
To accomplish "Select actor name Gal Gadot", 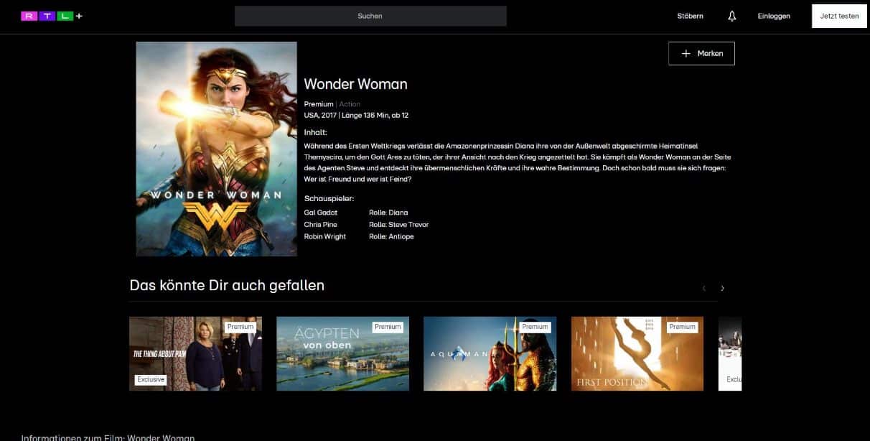I will [x=320, y=213].
